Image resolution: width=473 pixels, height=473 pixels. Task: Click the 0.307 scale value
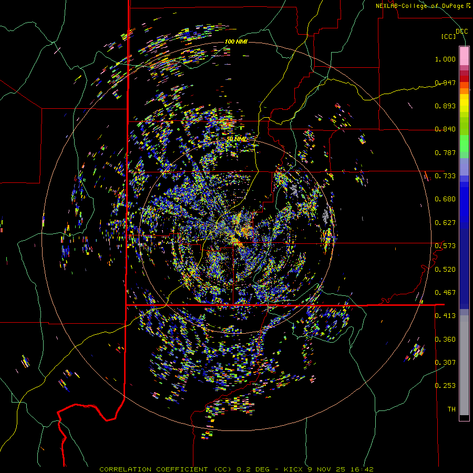pyautogui.click(x=445, y=363)
